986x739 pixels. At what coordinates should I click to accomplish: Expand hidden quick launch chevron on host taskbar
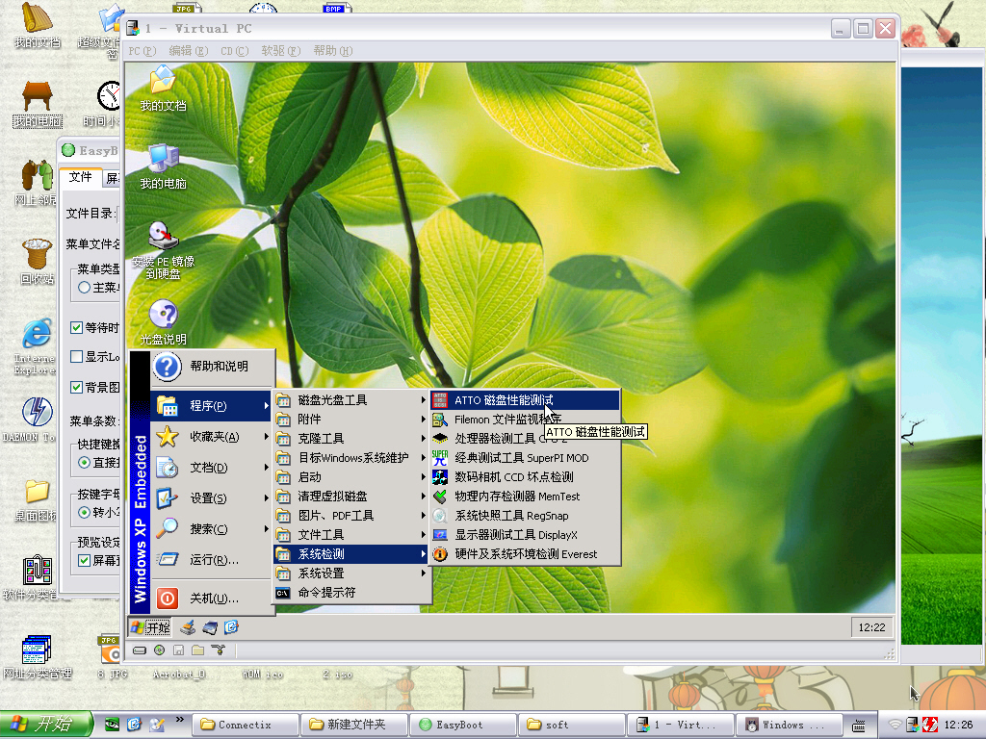(x=180, y=719)
